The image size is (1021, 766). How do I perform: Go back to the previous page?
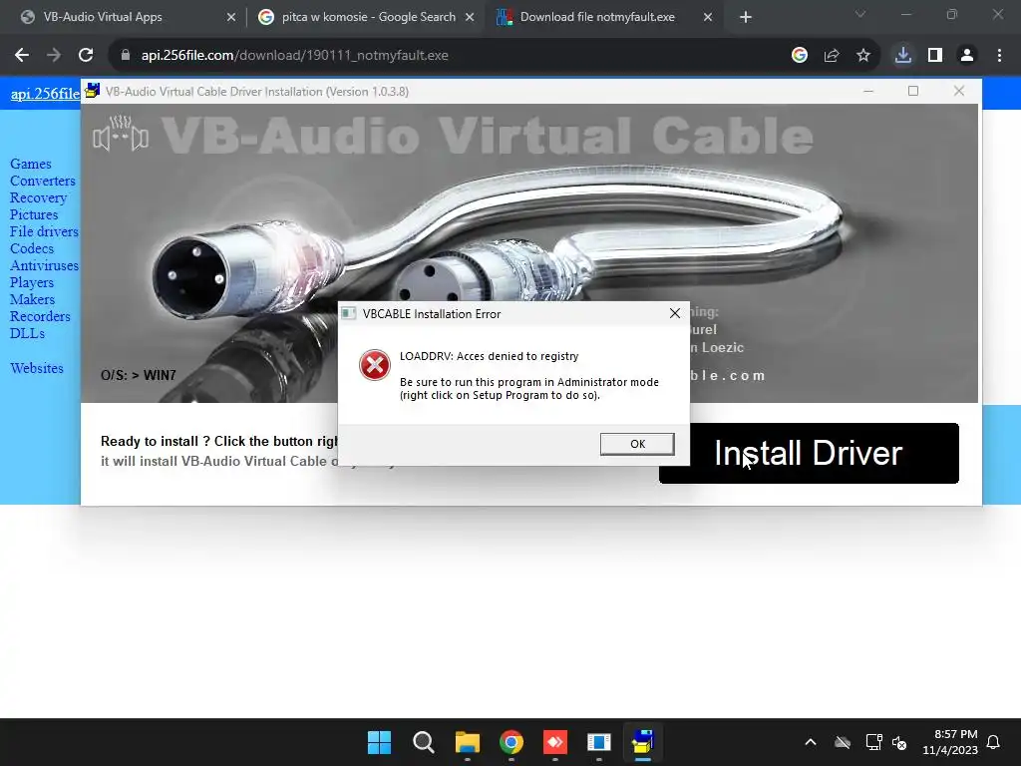pos(22,56)
